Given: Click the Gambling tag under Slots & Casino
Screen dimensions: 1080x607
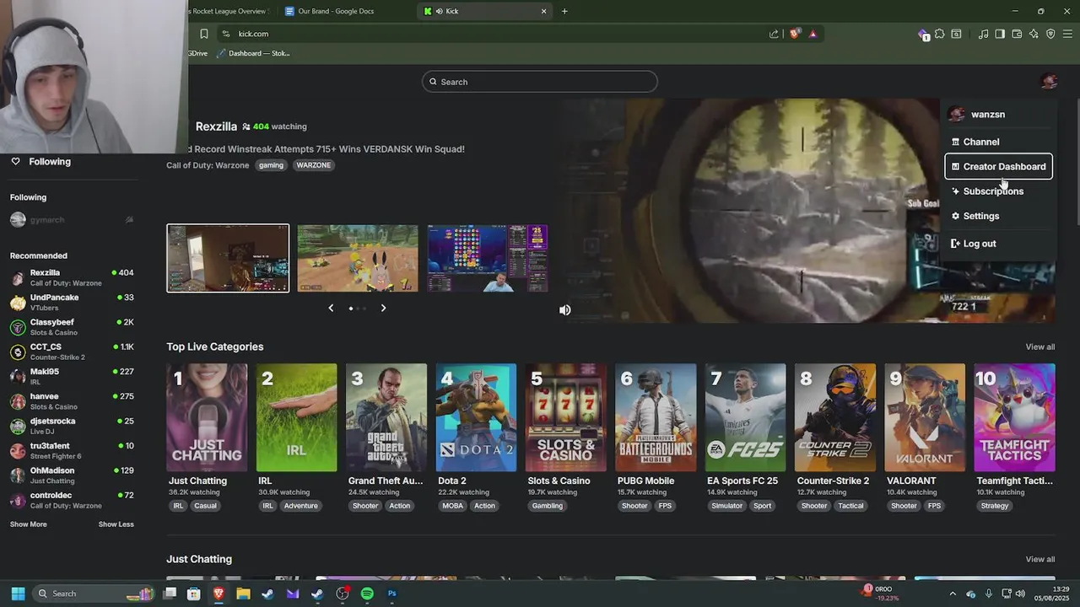Looking at the screenshot, I should (x=548, y=506).
